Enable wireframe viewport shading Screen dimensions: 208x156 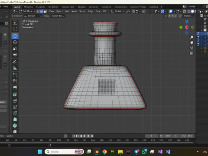(189, 11)
